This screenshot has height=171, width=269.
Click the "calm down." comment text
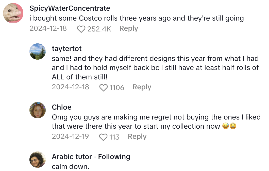(71, 167)
